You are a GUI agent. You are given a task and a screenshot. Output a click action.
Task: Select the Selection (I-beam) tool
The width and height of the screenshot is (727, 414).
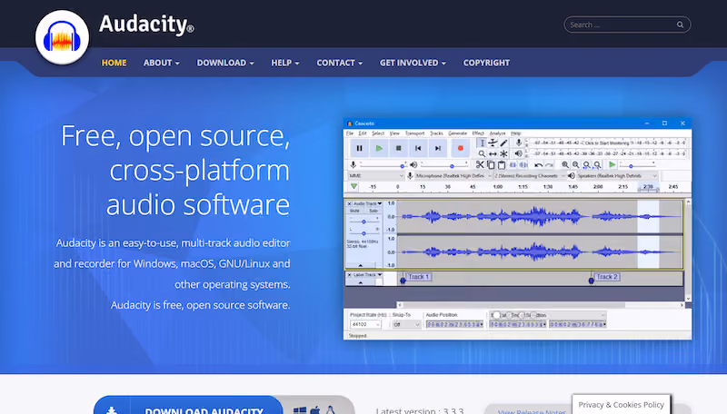pyautogui.click(x=483, y=143)
